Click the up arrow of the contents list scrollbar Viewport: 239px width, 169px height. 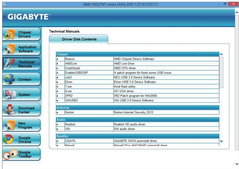[221, 54]
